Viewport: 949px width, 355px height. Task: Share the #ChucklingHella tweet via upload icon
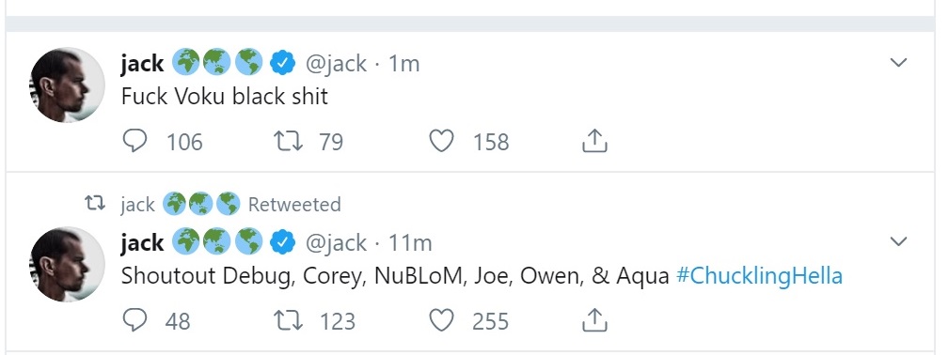(x=594, y=320)
